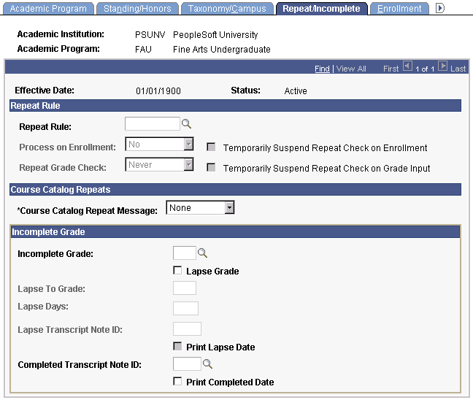Switch to the Taxonomy/Campus tab

click(x=227, y=9)
